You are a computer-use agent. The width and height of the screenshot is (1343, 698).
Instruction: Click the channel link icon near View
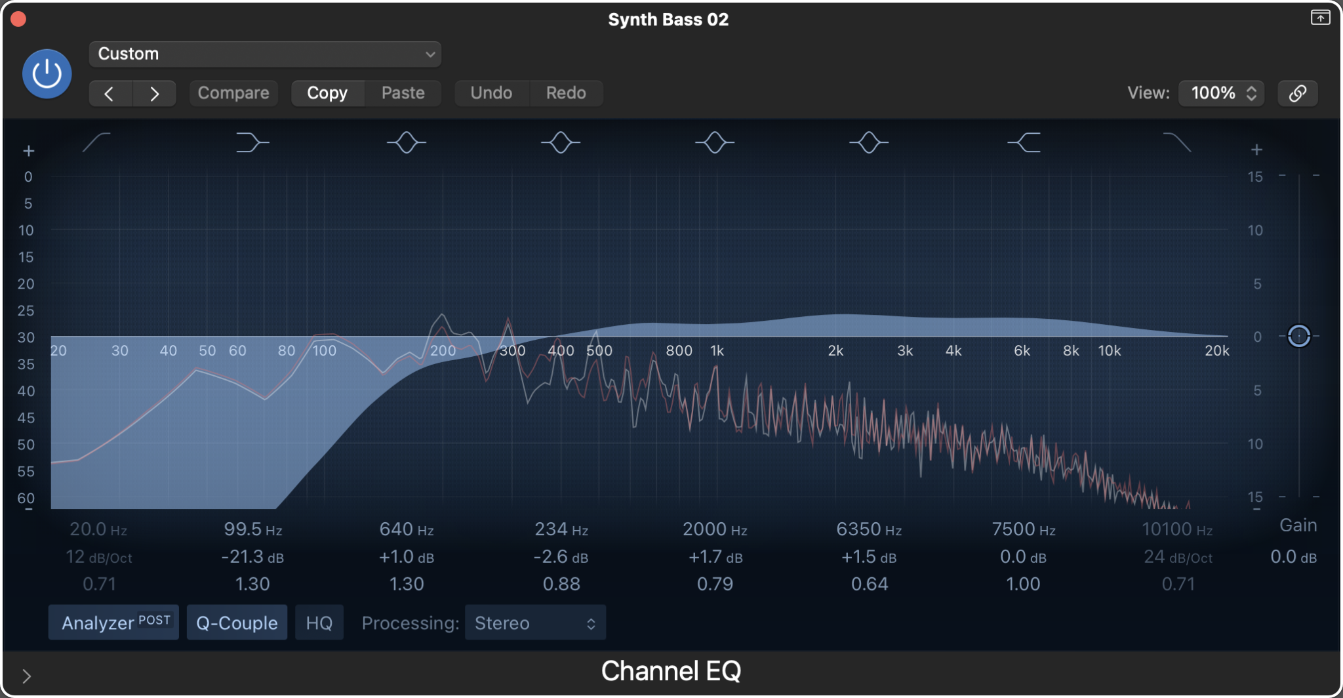pos(1297,93)
